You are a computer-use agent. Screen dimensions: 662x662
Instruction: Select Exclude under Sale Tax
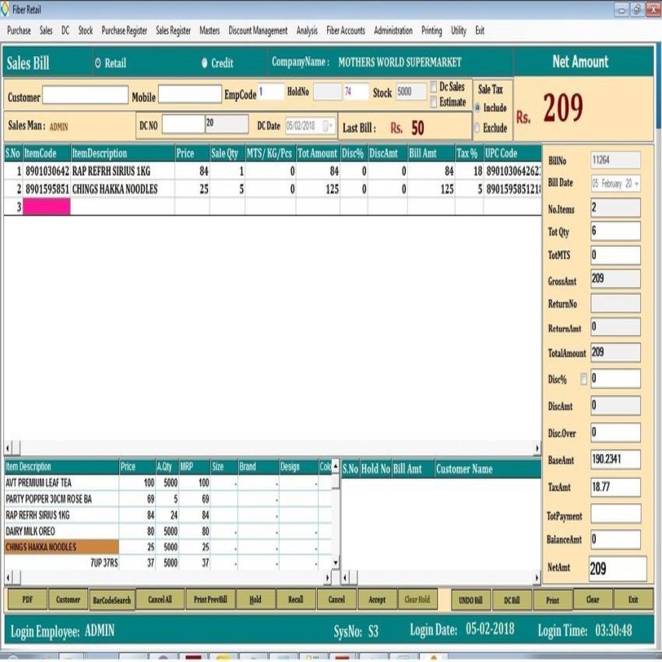tap(477, 126)
